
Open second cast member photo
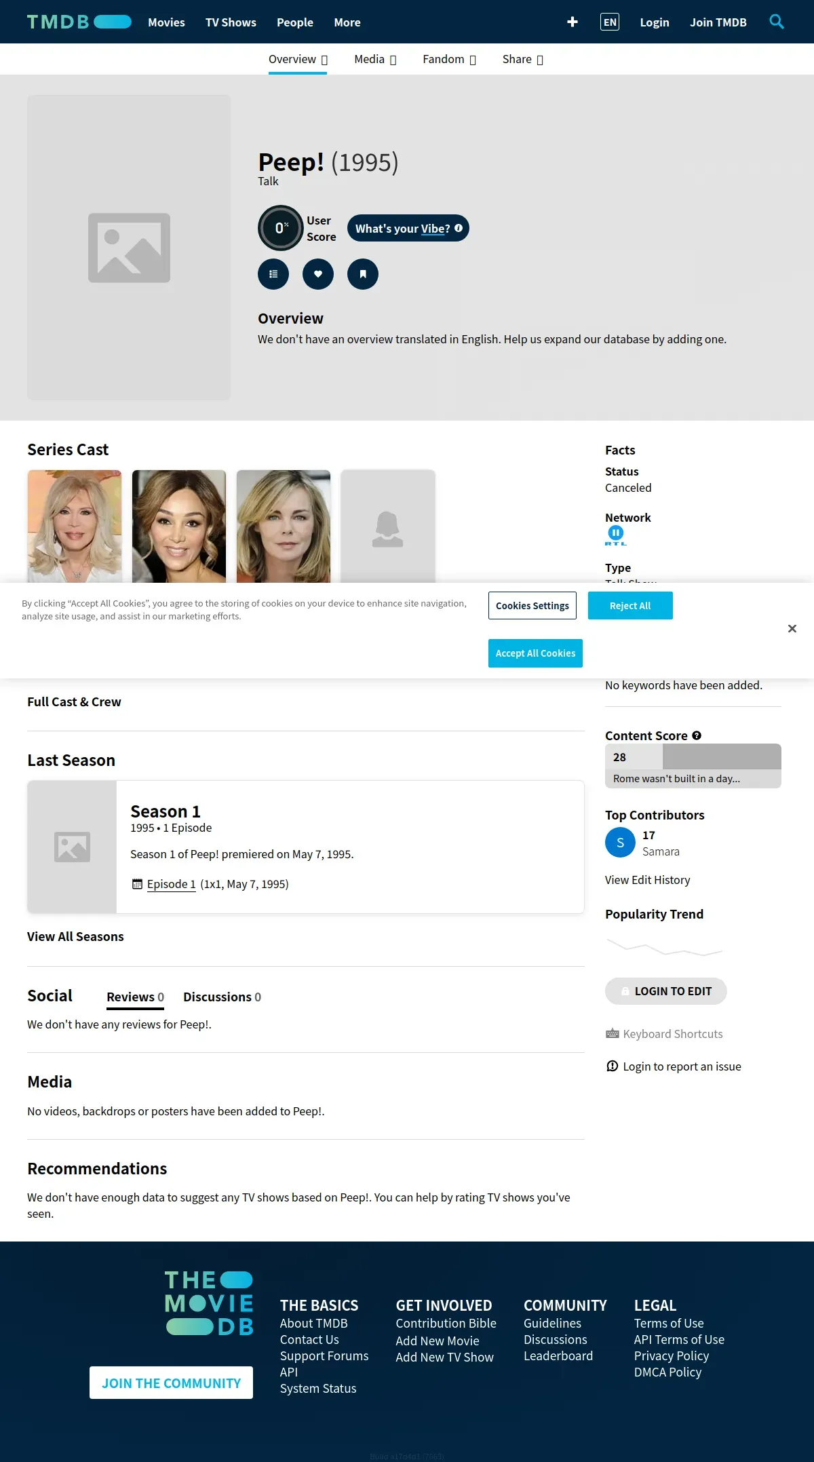point(179,526)
